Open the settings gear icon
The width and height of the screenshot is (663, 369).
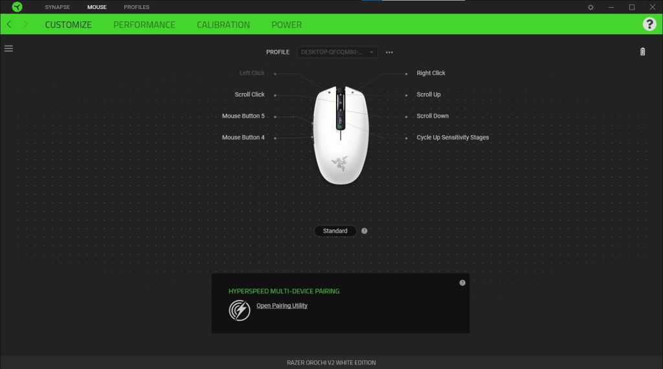pyautogui.click(x=590, y=7)
